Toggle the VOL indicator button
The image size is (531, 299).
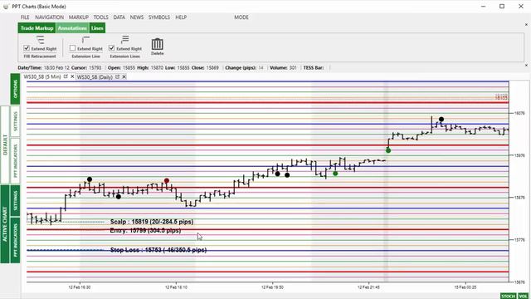pyautogui.click(x=524, y=296)
